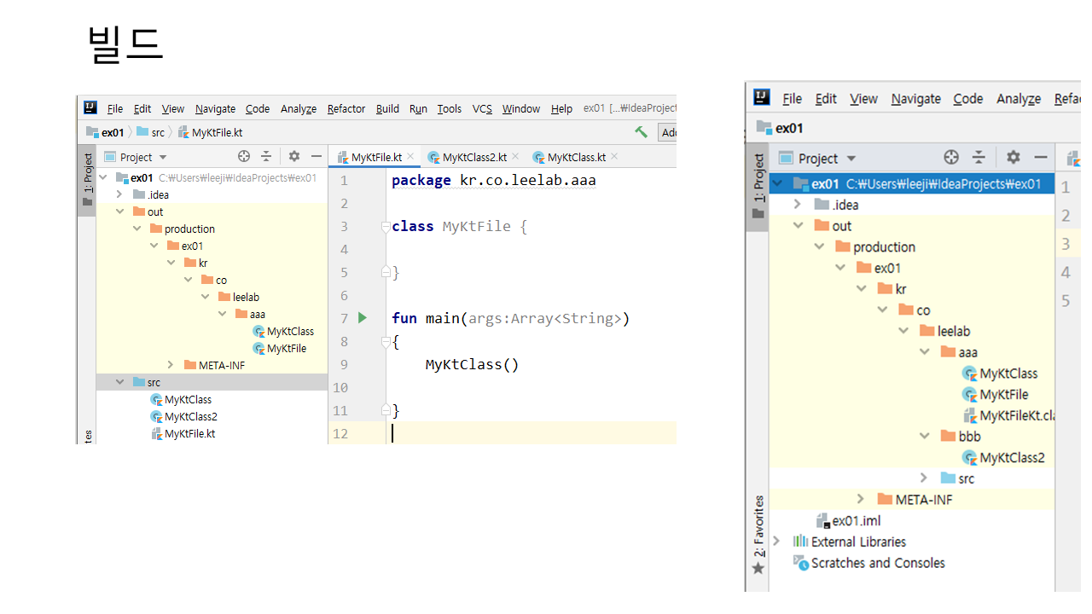Screen dimensions: 1092x614
Task: Select MyKtClass2 under the src folder
Action: (190, 416)
